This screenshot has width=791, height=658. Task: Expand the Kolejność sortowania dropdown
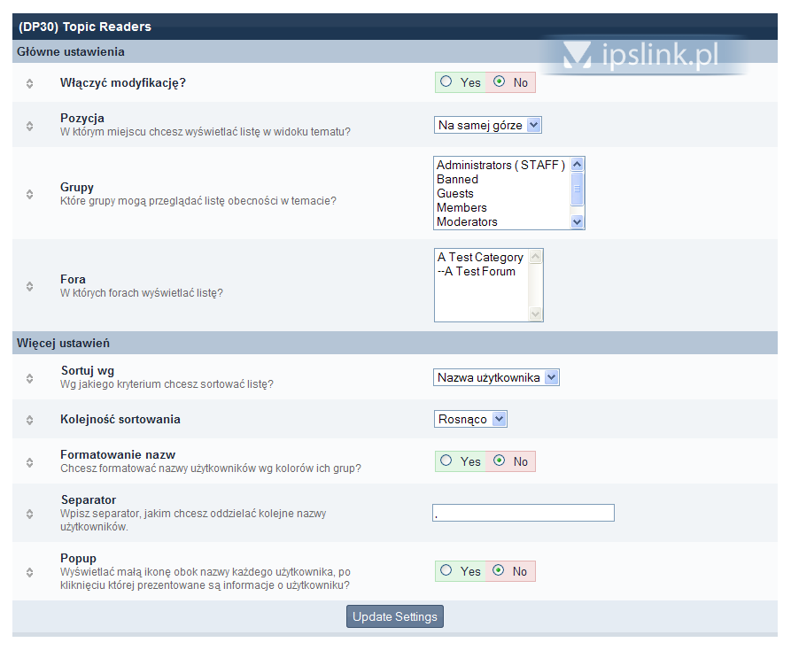point(470,420)
